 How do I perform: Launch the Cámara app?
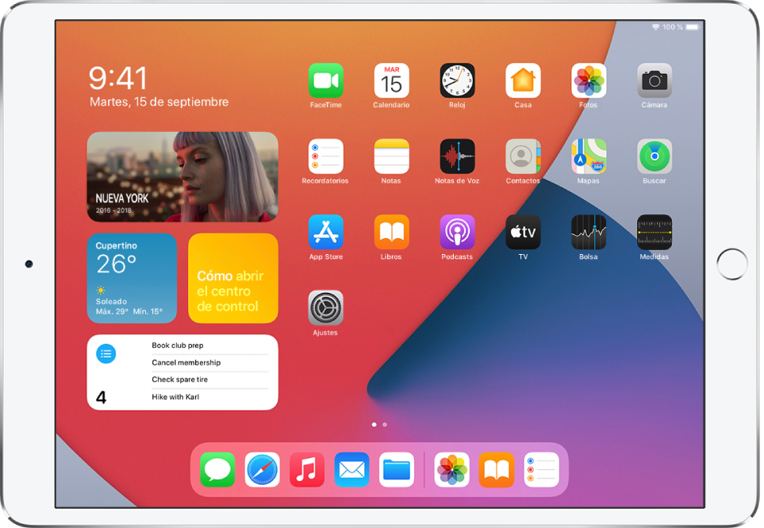pos(655,79)
